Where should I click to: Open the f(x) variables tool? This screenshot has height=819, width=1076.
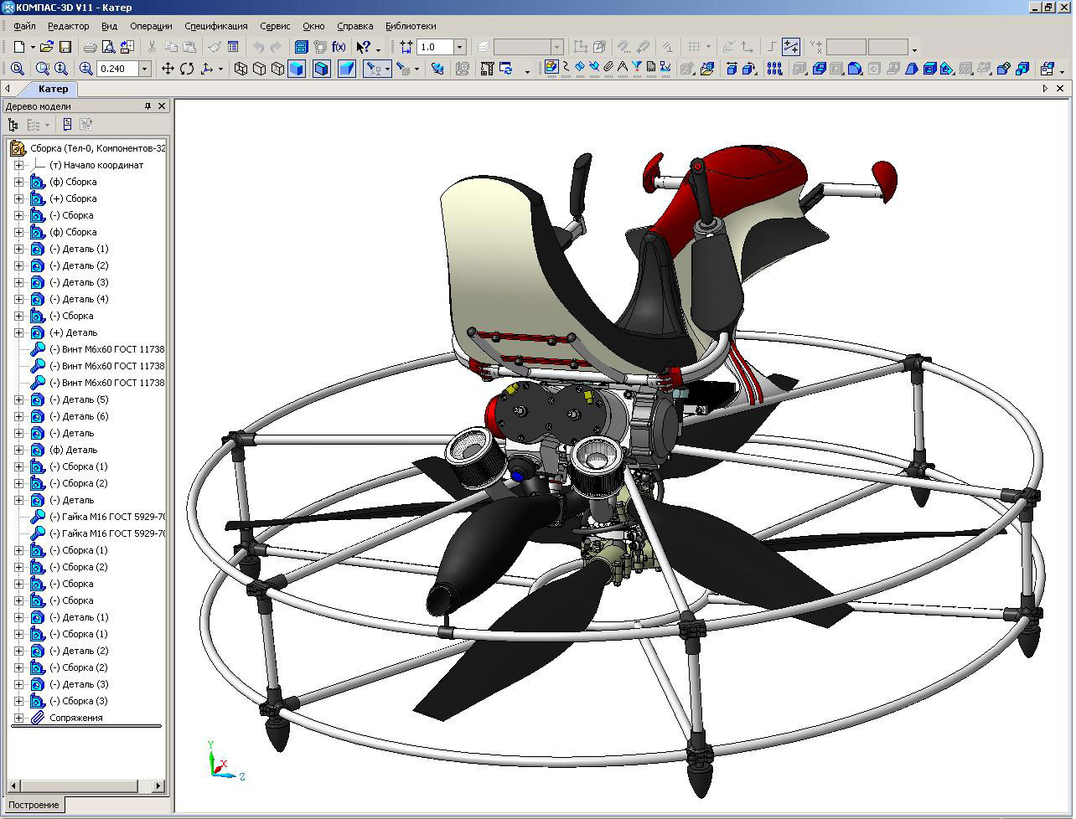point(338,48)
